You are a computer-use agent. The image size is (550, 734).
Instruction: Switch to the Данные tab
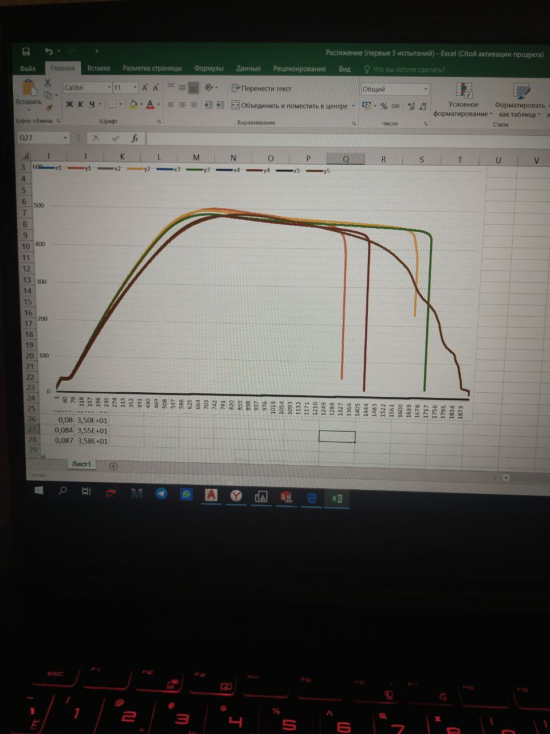(248, 68)
